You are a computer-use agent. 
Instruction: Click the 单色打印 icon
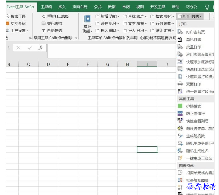(x=180, y=40)
